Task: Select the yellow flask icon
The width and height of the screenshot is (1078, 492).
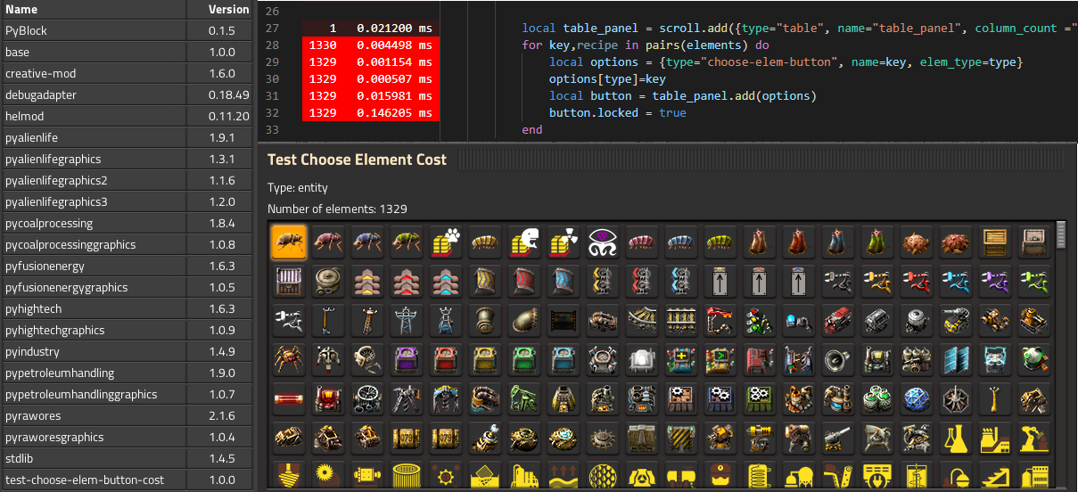Action: (955, 437)
